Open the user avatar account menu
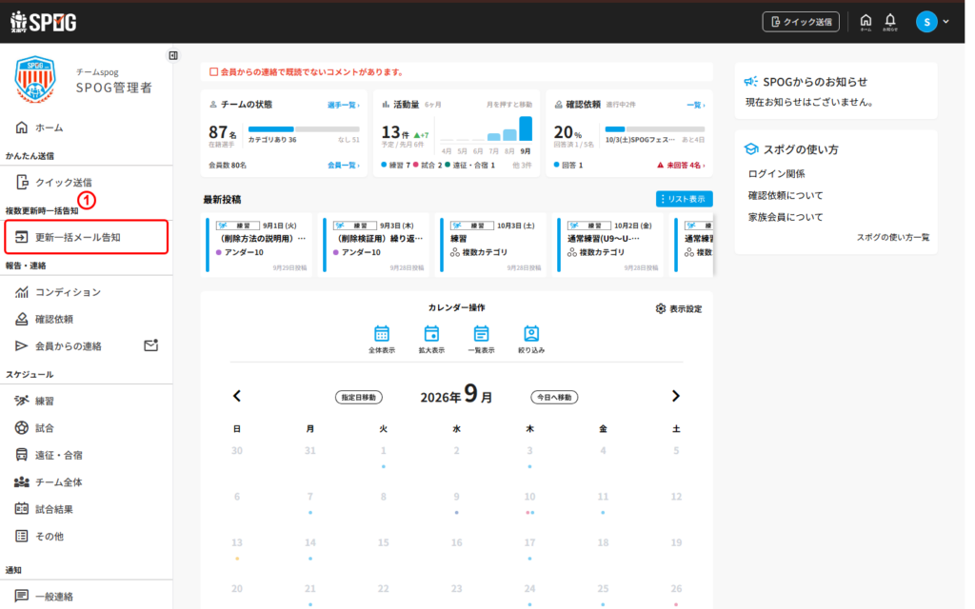The width and height of the screenshot is (975, 609). (931, 22)
